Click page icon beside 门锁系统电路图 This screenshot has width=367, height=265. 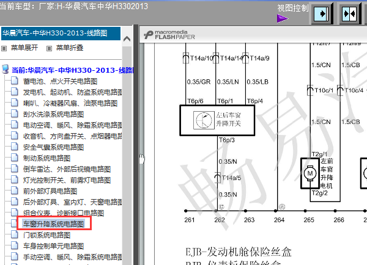15,234
